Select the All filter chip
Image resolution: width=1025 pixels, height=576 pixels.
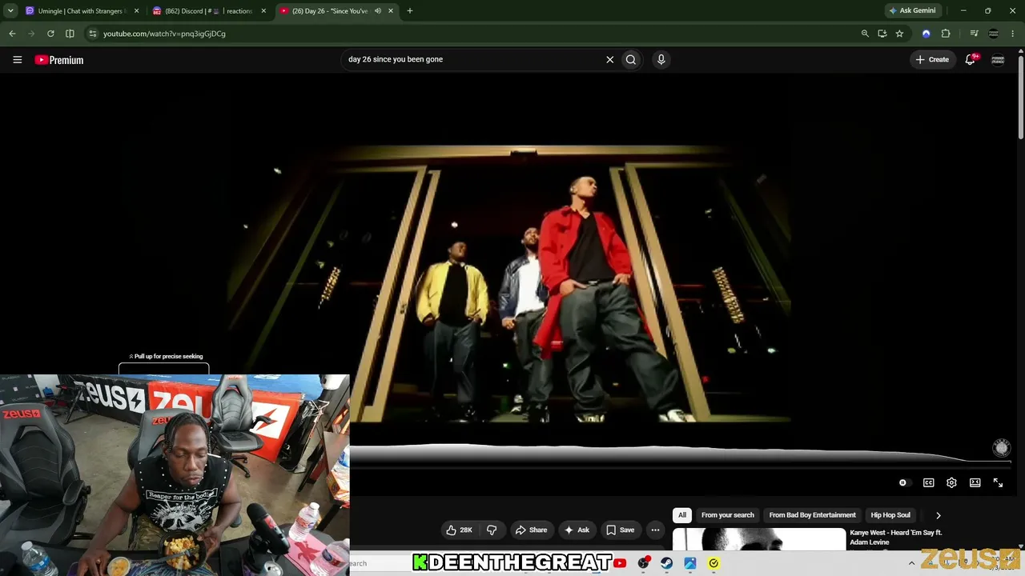pos(682,515)
